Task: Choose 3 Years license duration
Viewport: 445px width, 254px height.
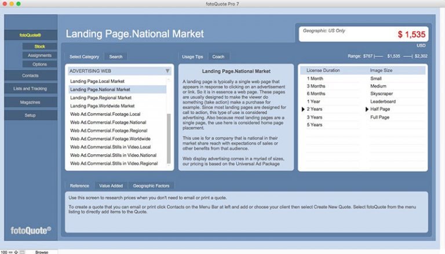Action: pos(315,117)
